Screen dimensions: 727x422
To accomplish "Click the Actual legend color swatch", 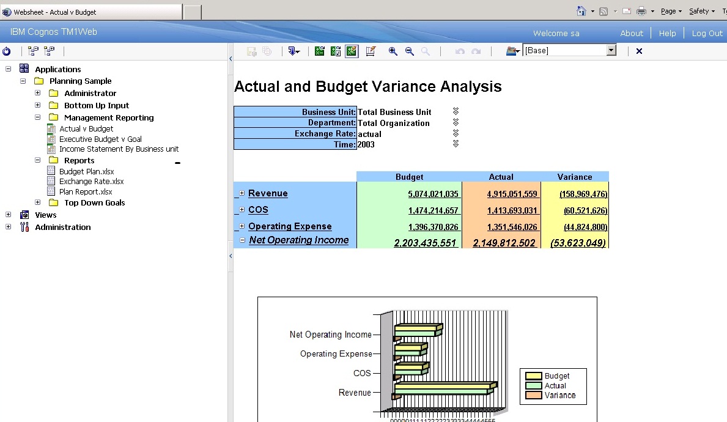I will pos(534,386).
